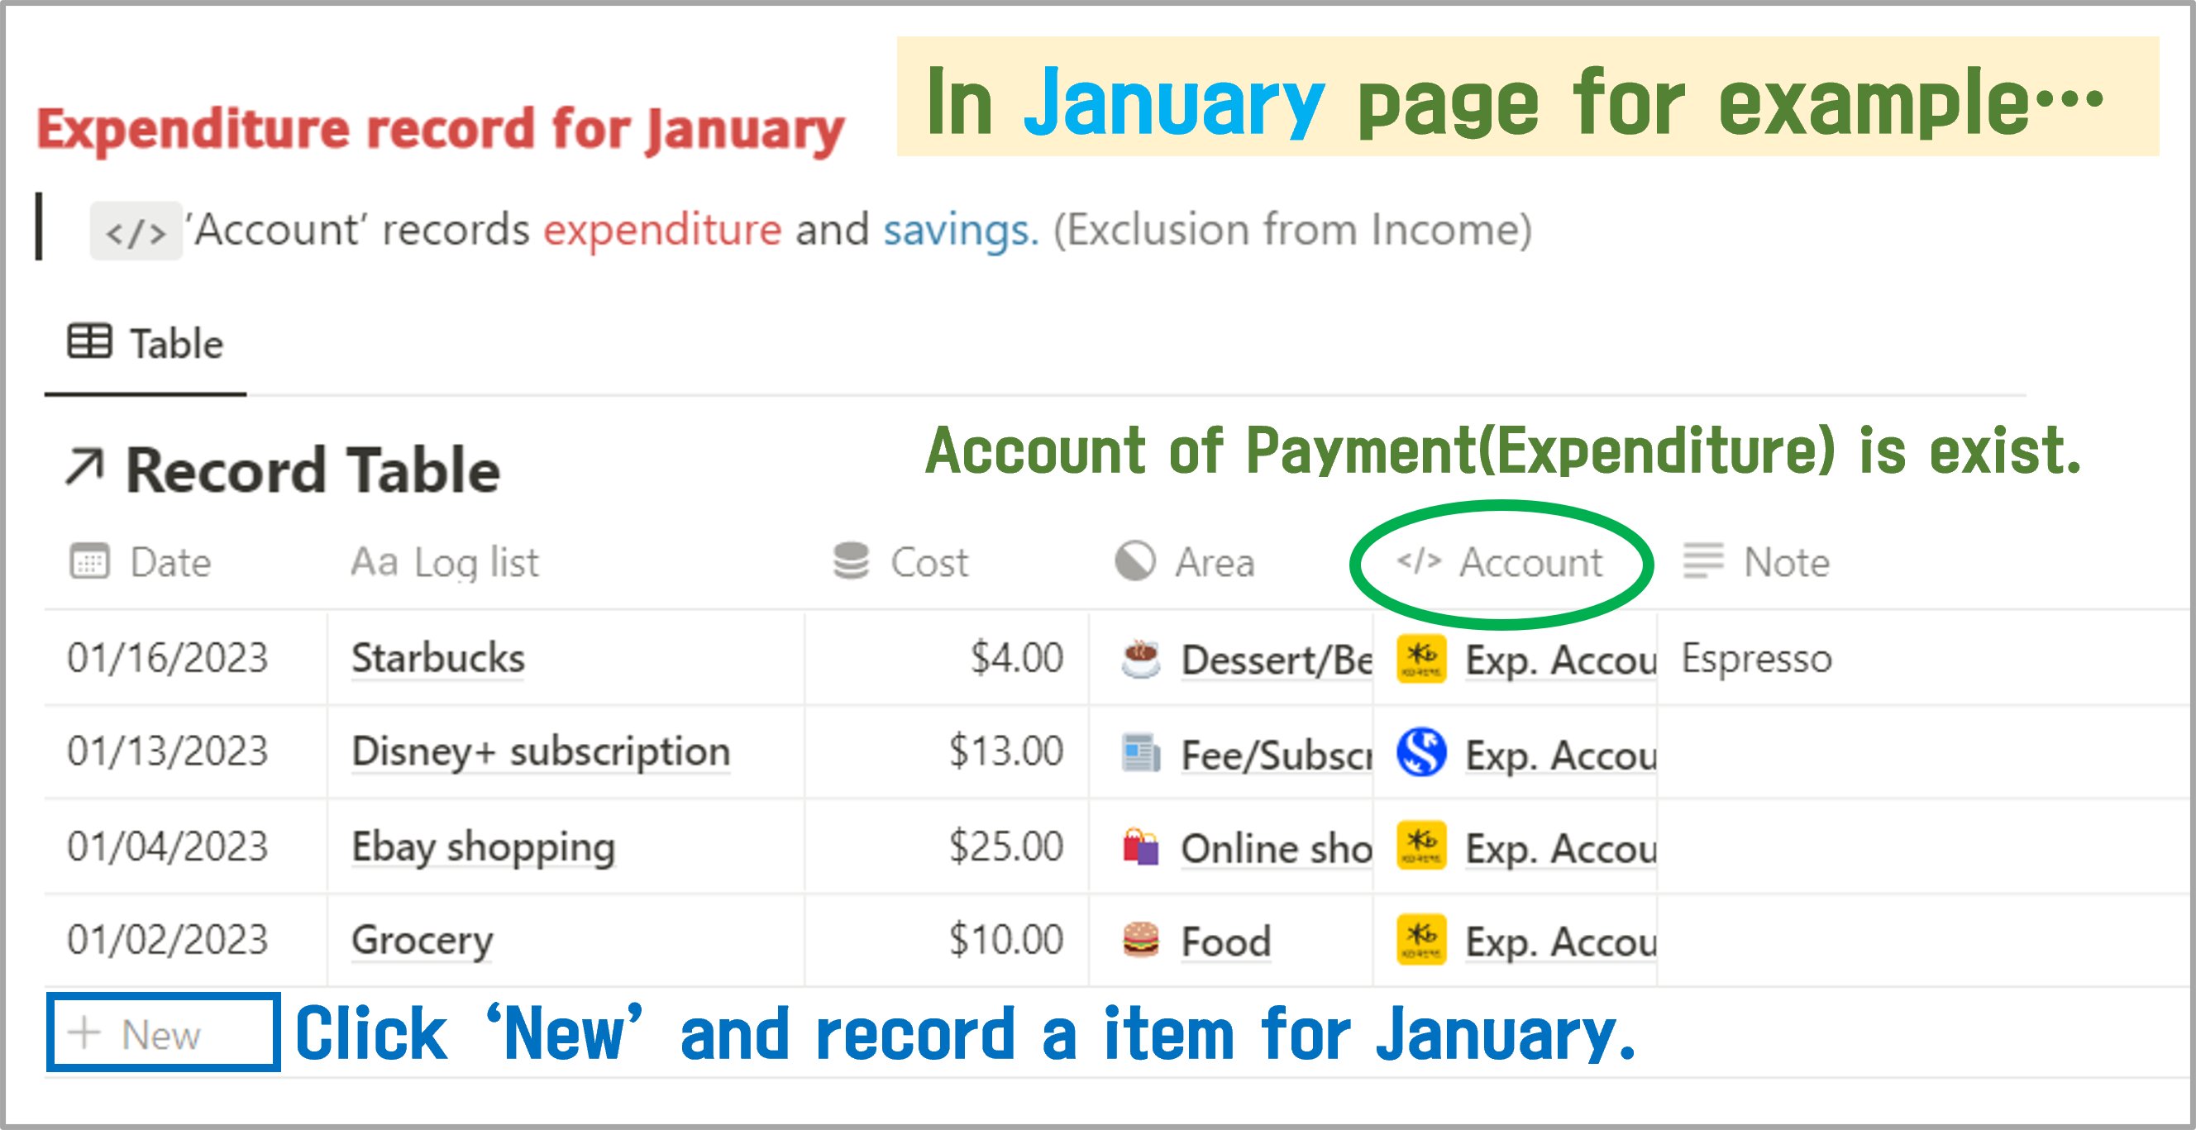Click the arrow icon beside Record Table

(84, 469)
